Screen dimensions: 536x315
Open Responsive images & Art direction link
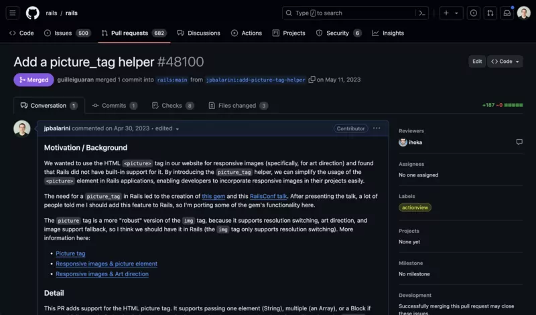point(102,274)
